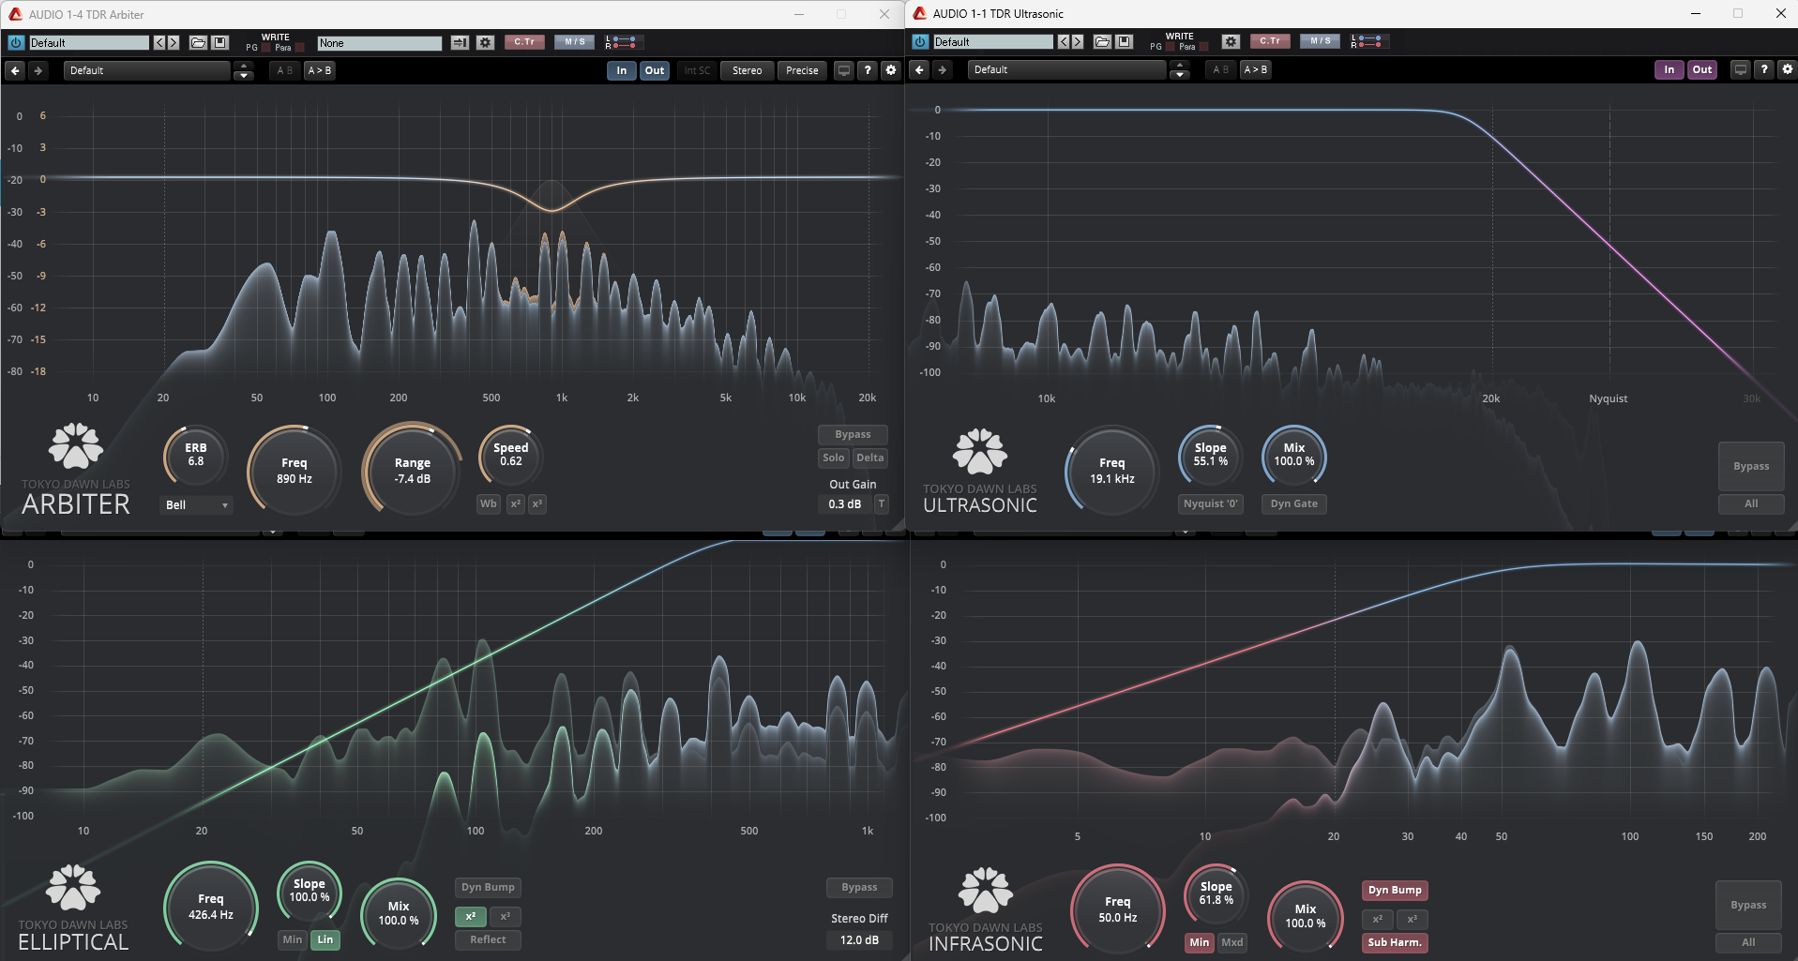Save preset with disk icon in Ultrasonic

tap(1125, 41)
